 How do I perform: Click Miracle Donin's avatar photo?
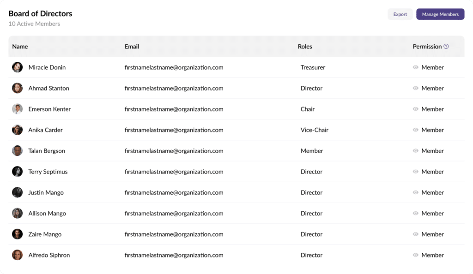(x=17, y=67)
